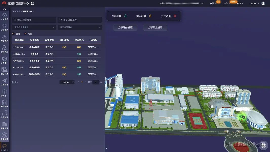Screen dimensions: 270x152
Task: Select the highlighted irrigation item at the sidebar bottom
Action: click(x=5, y=147)
